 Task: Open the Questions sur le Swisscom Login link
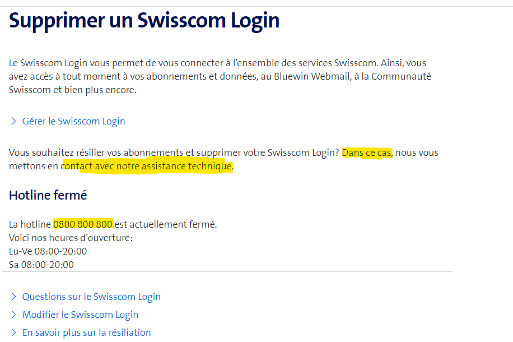(x=91, y=297)
